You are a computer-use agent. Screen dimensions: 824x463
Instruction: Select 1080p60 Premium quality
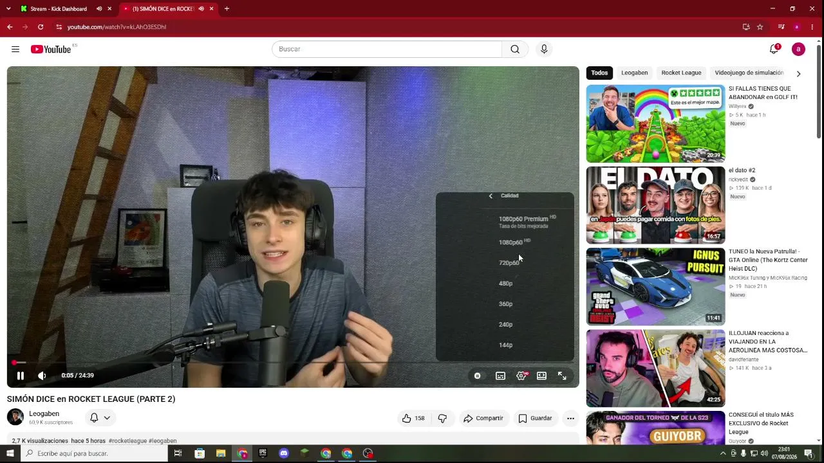click(x=505, y=222)
